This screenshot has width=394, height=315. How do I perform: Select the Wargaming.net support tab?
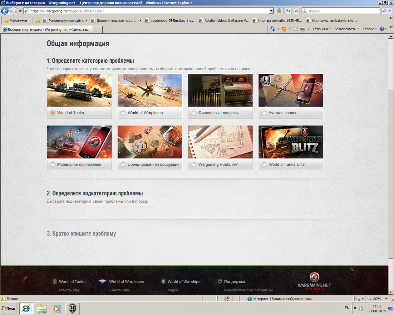point(47,29)
